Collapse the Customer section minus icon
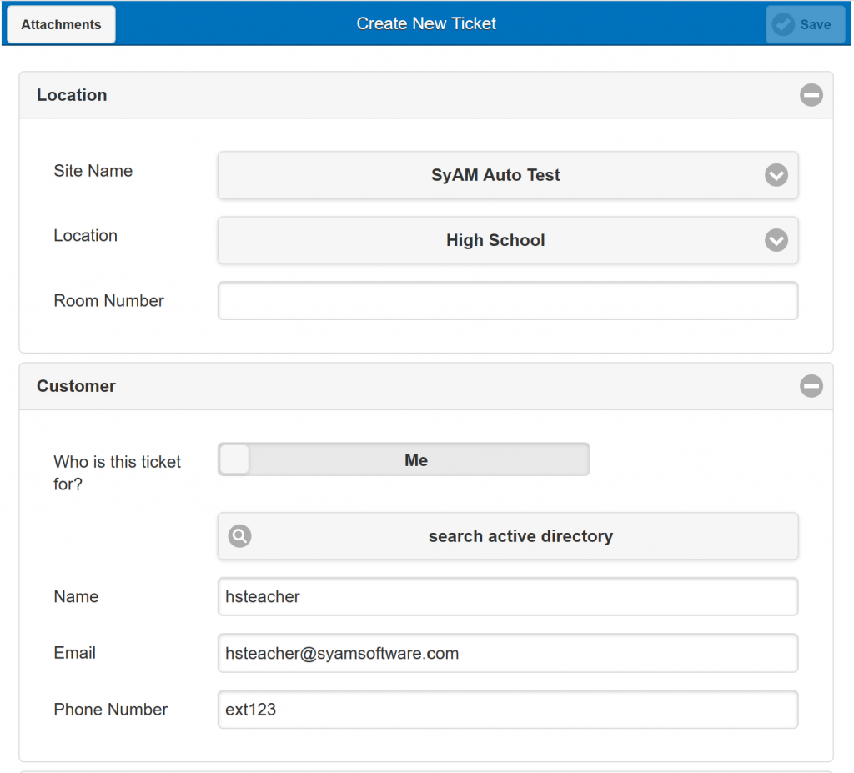The image size is (854, 773). (811, 386)
